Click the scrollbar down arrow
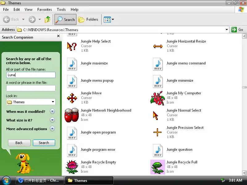 point(244,173)
